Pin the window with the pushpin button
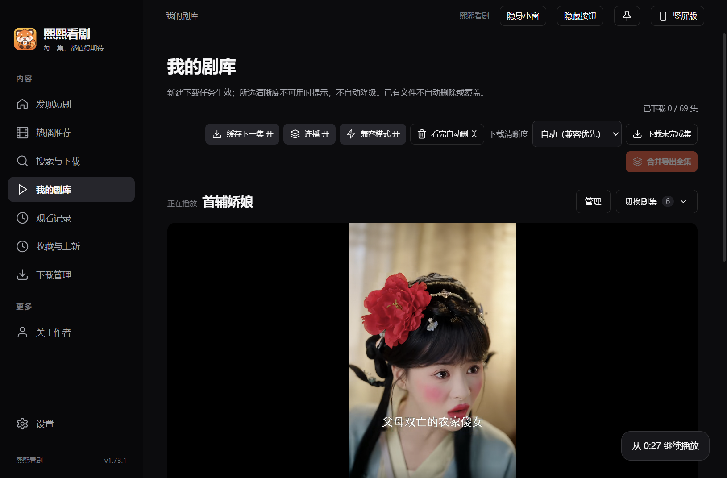The image size is (727, 478). [x=627, y=16]
